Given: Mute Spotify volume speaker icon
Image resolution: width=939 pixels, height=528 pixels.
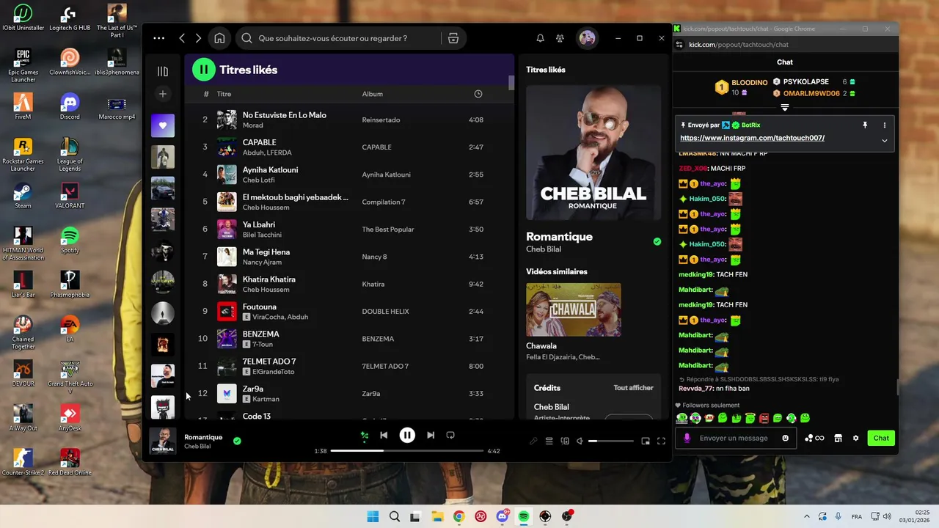Looking at the screenshot, I should coord(580,441).
